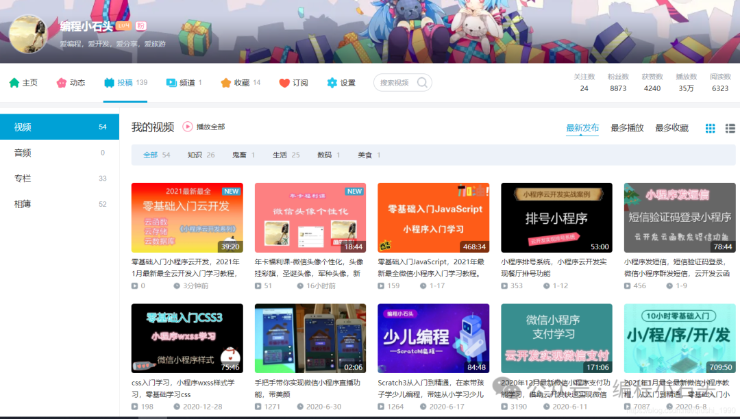Screen dimensions: 740x419
Task: Open the 零基础入门CSS3 video thumbnail
Action: pos(187,338)
